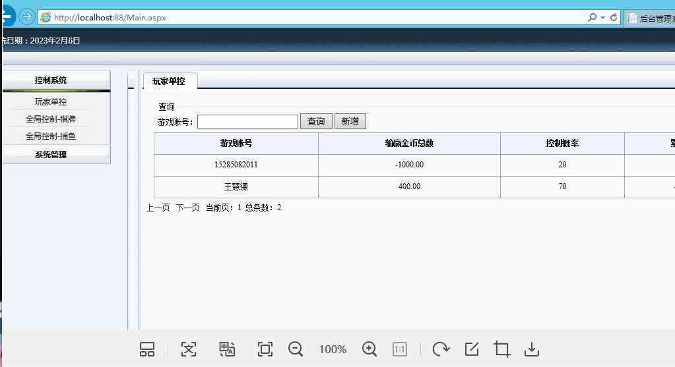This screenshot has height=367, width=675.
Task: Rotate the image clockwise
Action: point(441,349)
